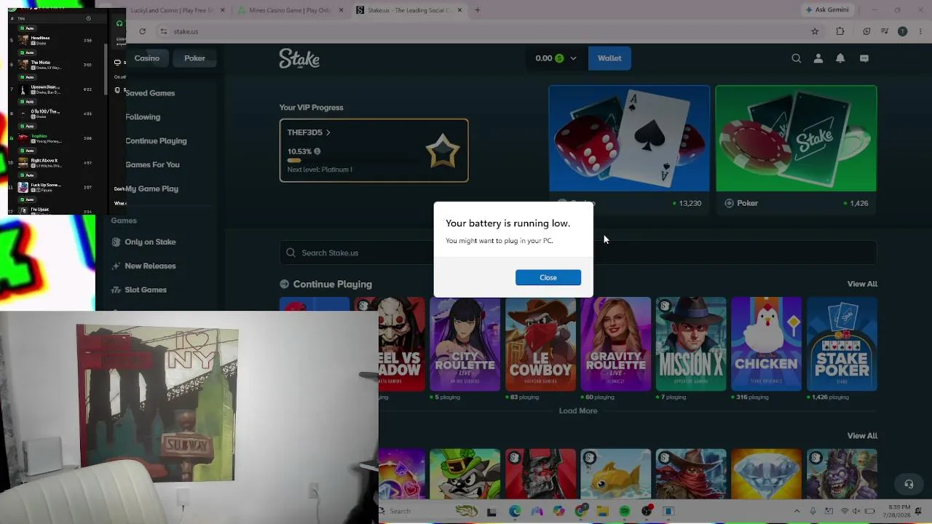Screen dimensions: 932x524
Task: Reload the Stake.us page
Action: (142, 31)
